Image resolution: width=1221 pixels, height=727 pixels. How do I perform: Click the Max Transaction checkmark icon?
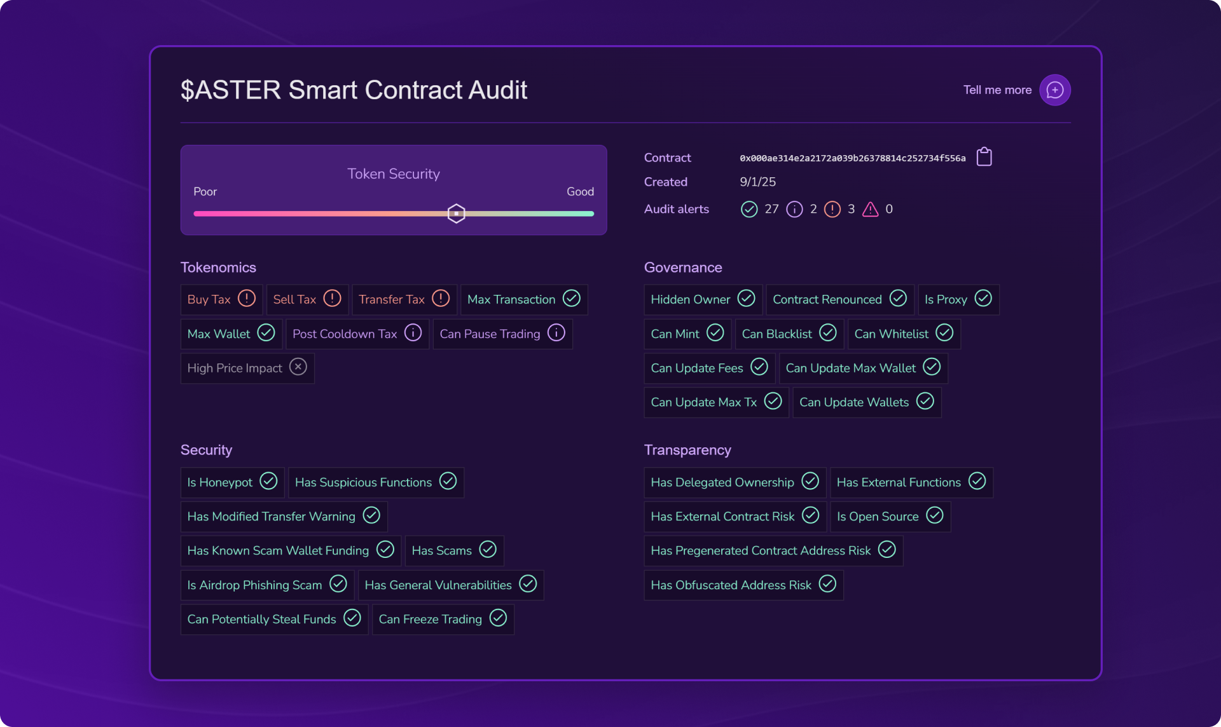(572, 298)
